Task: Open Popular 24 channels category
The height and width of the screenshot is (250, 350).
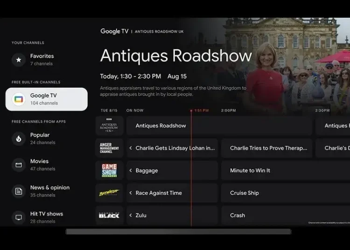Action: (46, 139)
